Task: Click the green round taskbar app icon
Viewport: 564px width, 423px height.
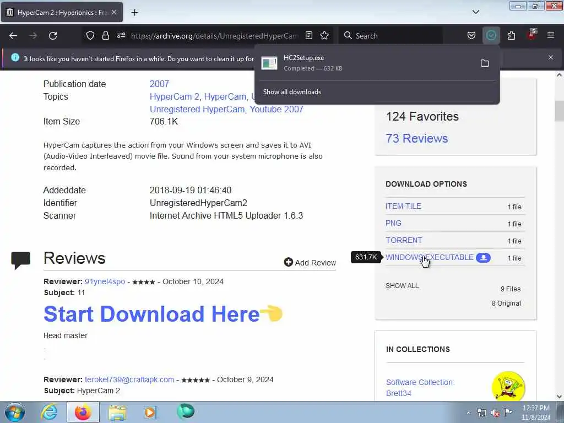Action: 186,411
